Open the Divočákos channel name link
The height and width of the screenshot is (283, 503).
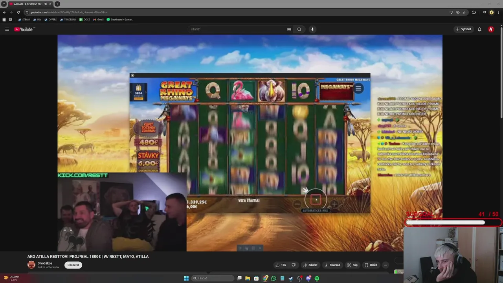pyautogui.click(x=45, y=263)
